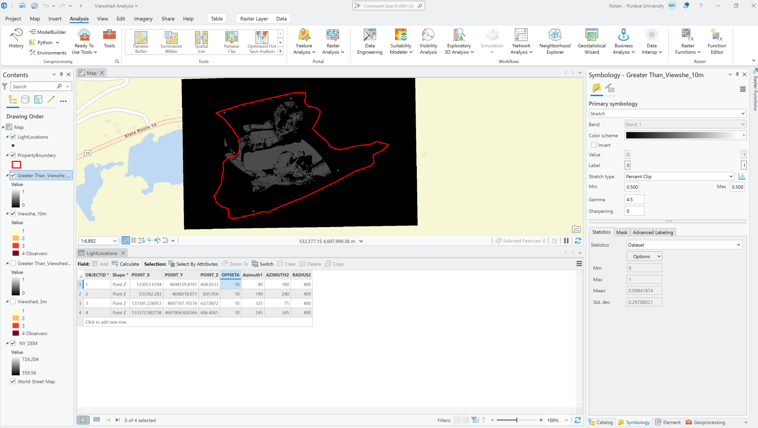Toggle Greater Than_Viewshe layer checkbox
This screenshot has height=428, width=758.
click(13, 175)
